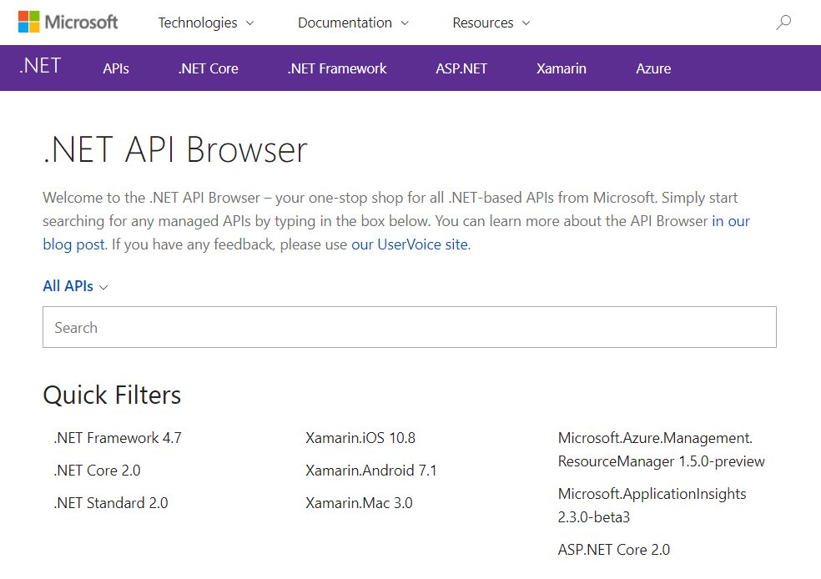Select the APIs nav item
Screen dimensions: 821x579
tap(116, 68)
